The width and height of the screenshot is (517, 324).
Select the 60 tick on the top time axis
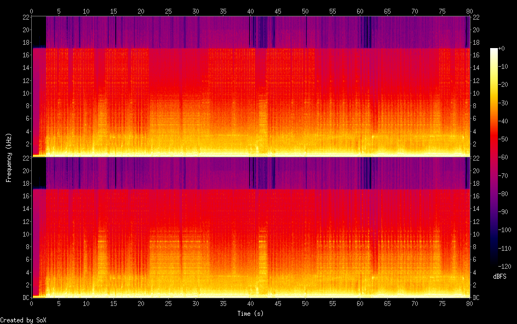coord(360,10)
